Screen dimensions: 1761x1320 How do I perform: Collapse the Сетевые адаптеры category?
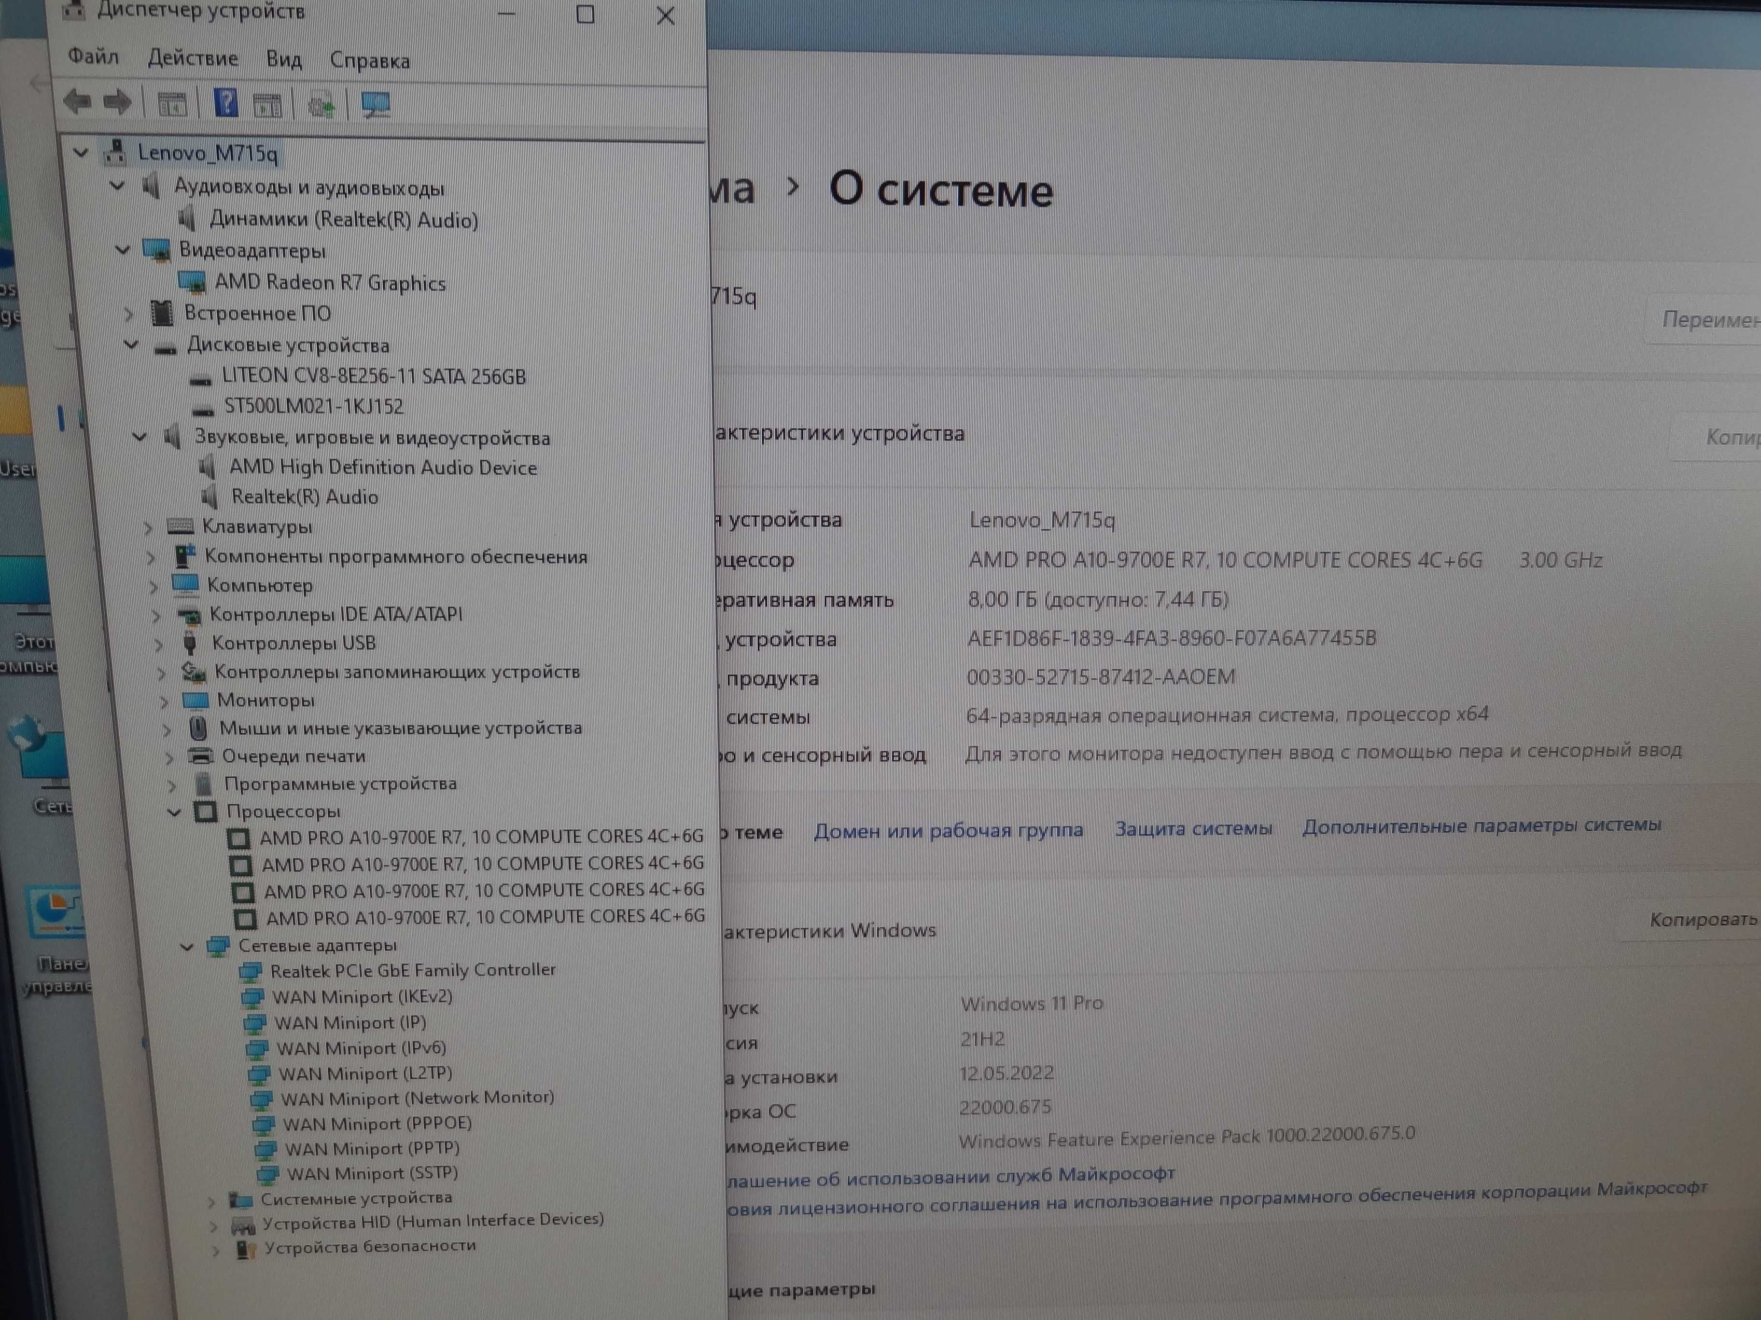click(187, 947)
